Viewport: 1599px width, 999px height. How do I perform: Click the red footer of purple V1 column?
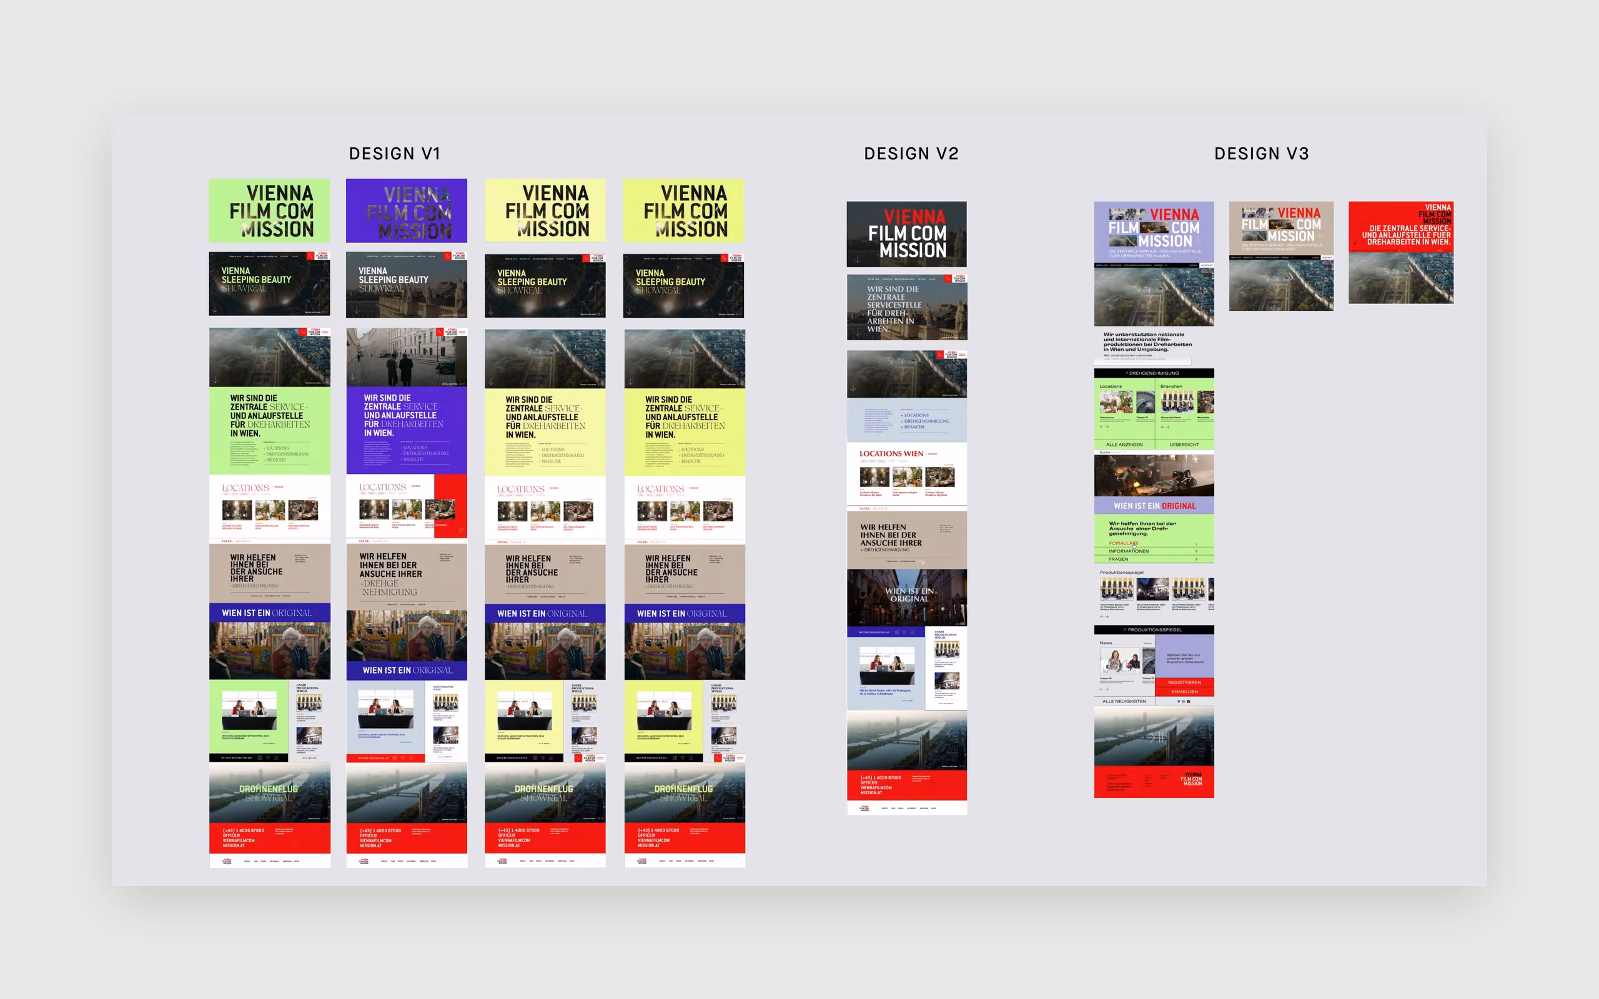point(407,837)
